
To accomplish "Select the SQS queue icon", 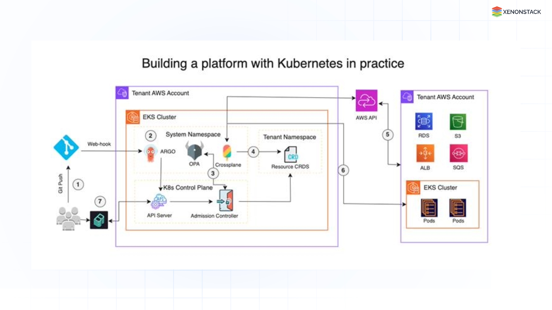I will [459, 153].
